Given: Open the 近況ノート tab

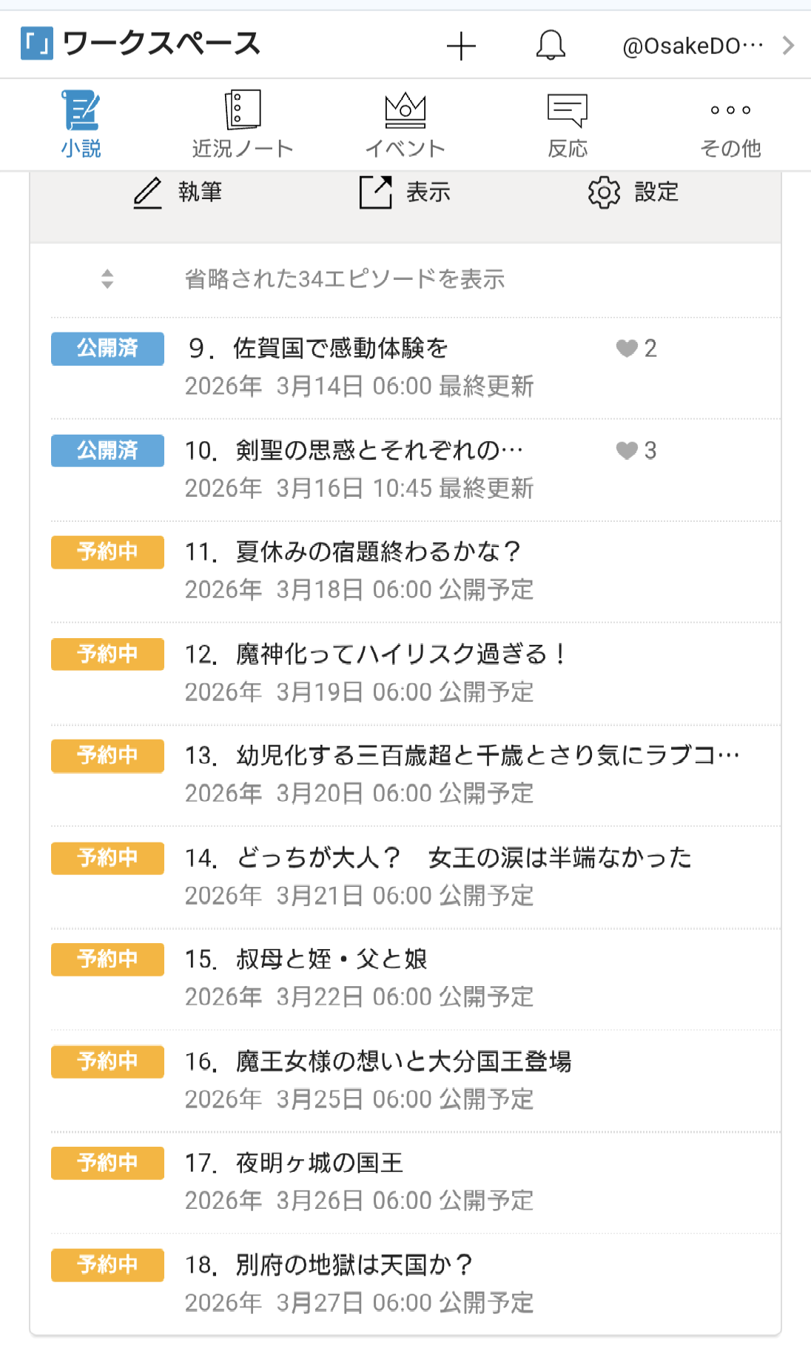Looking at the screenshot, I should click(x=243, y=124).
